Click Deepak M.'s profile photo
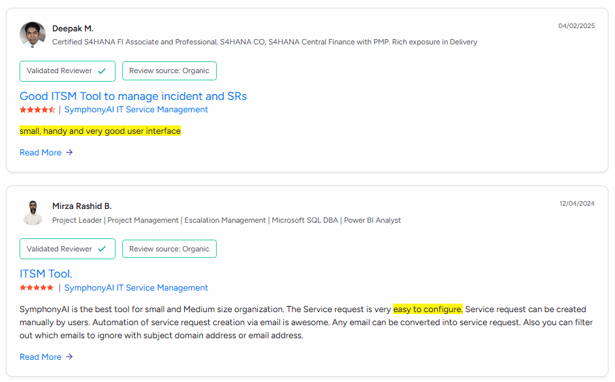Screen dimensions: 615x382 coord(33,35)
